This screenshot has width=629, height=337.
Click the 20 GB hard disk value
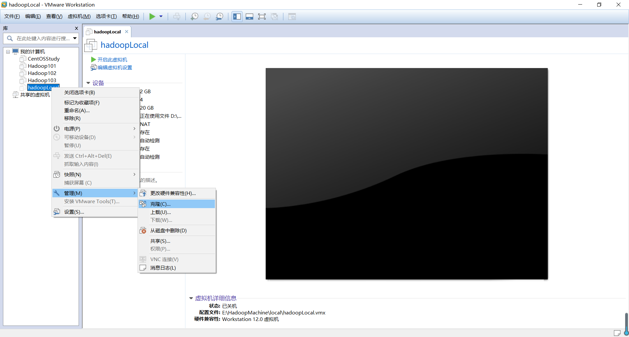[x=147, y=108]
